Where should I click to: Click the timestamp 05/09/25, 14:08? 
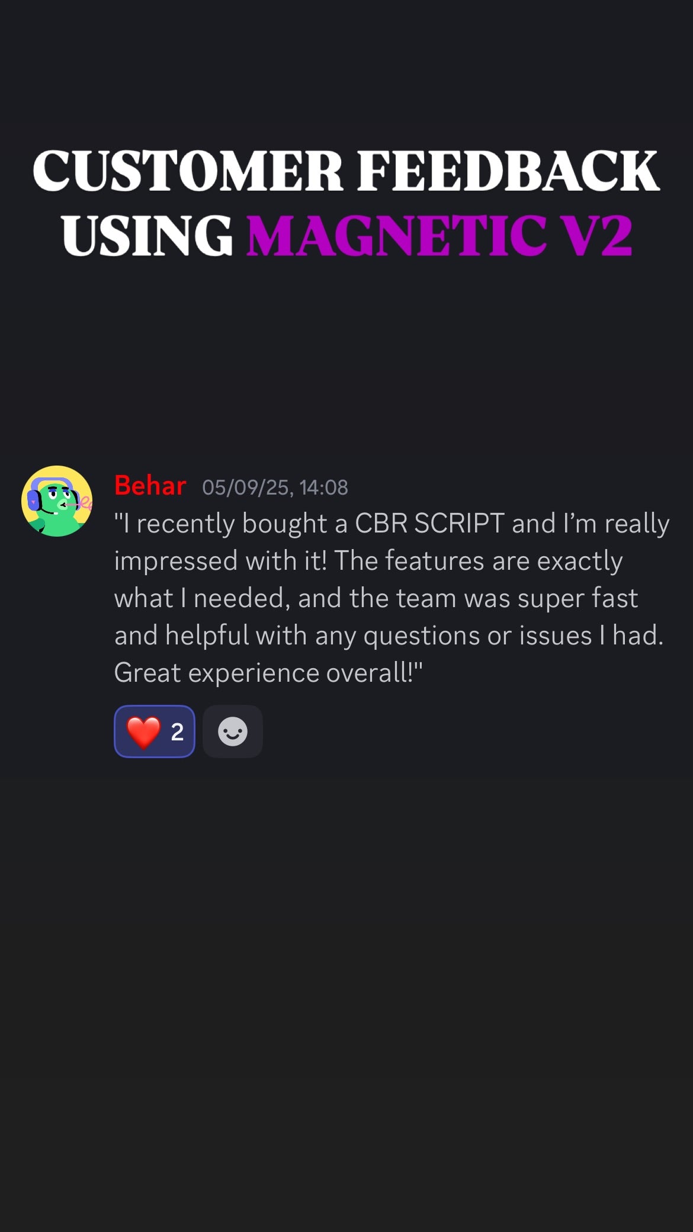[x=275, y=487]
